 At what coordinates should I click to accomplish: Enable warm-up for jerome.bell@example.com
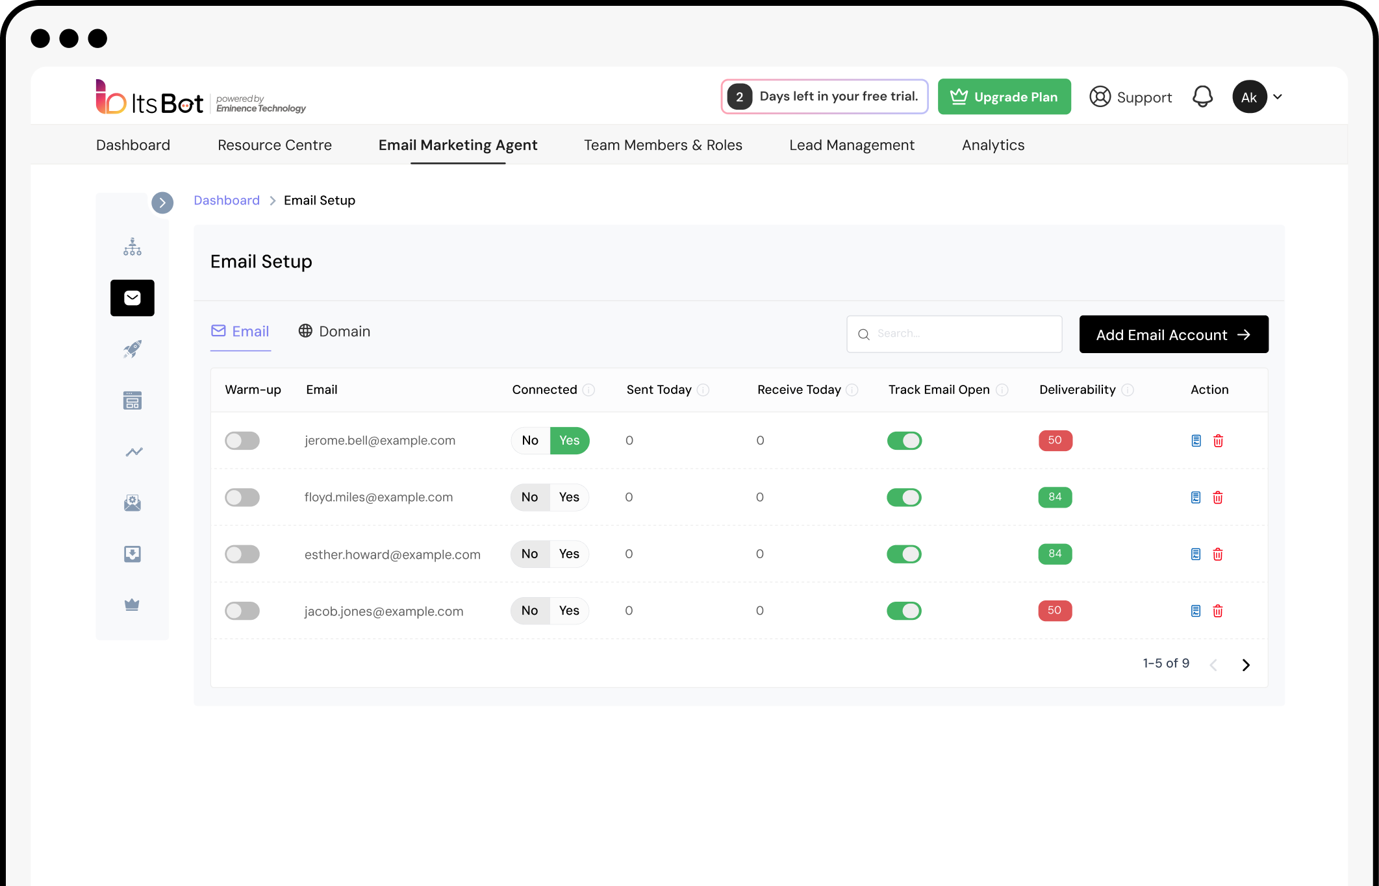click(x=242, y=441)
